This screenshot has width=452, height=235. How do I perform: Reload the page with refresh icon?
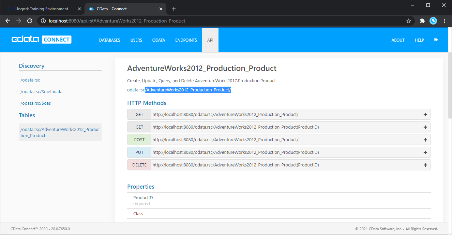click(x=30, y=21)
